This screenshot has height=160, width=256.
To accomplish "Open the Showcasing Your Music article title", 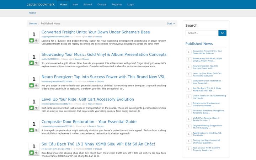I will [x=104, y=54].
